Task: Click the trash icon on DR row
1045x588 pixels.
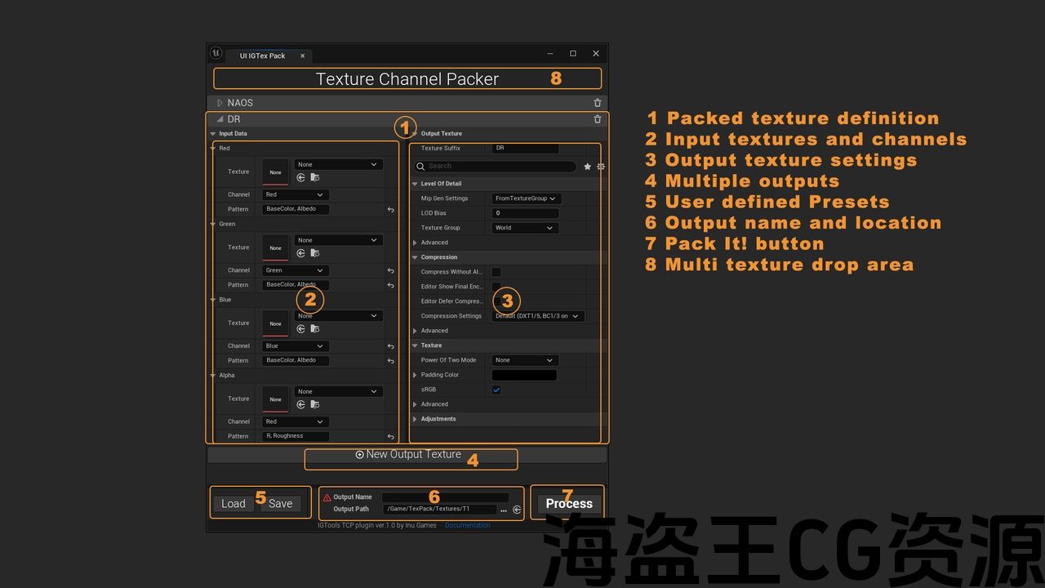Action: (x=597, y=119)
